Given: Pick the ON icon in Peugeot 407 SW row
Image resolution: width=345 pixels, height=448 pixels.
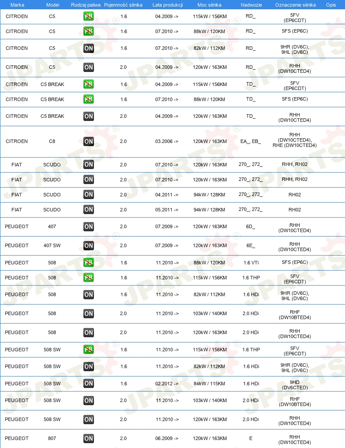Looking at the screenshot, I should point(89,245).
